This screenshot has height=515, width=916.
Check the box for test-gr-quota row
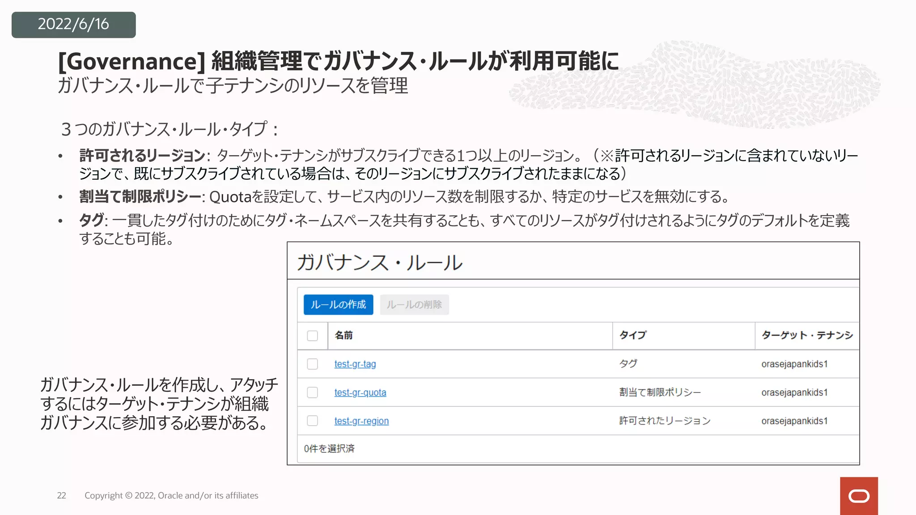tap(313, 393)
